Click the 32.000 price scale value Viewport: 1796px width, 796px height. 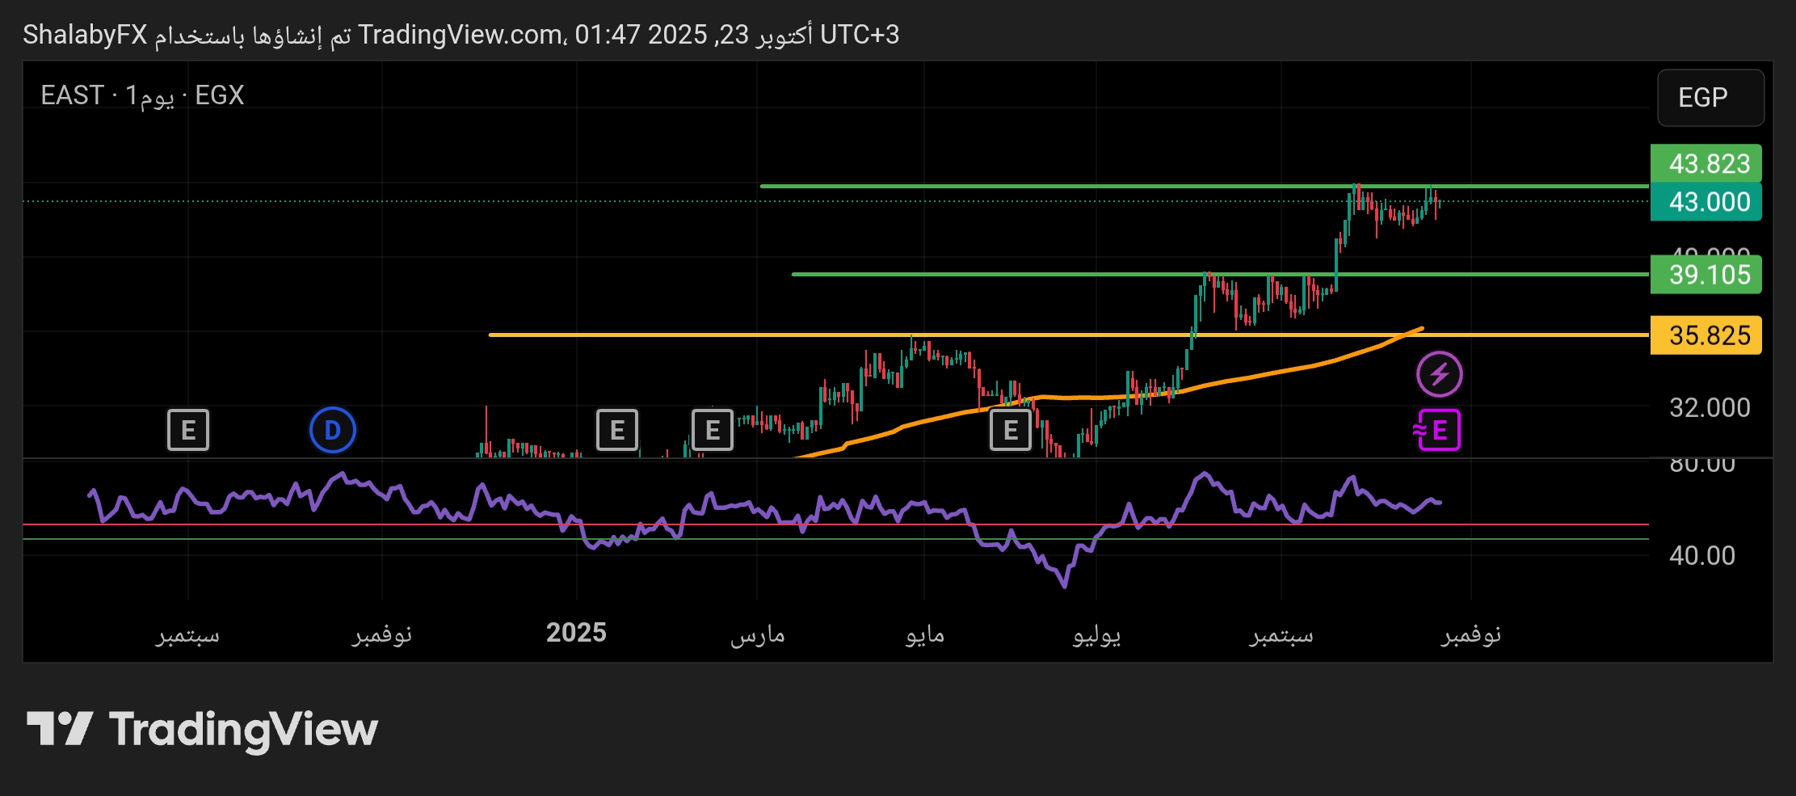coord(1709,407)
